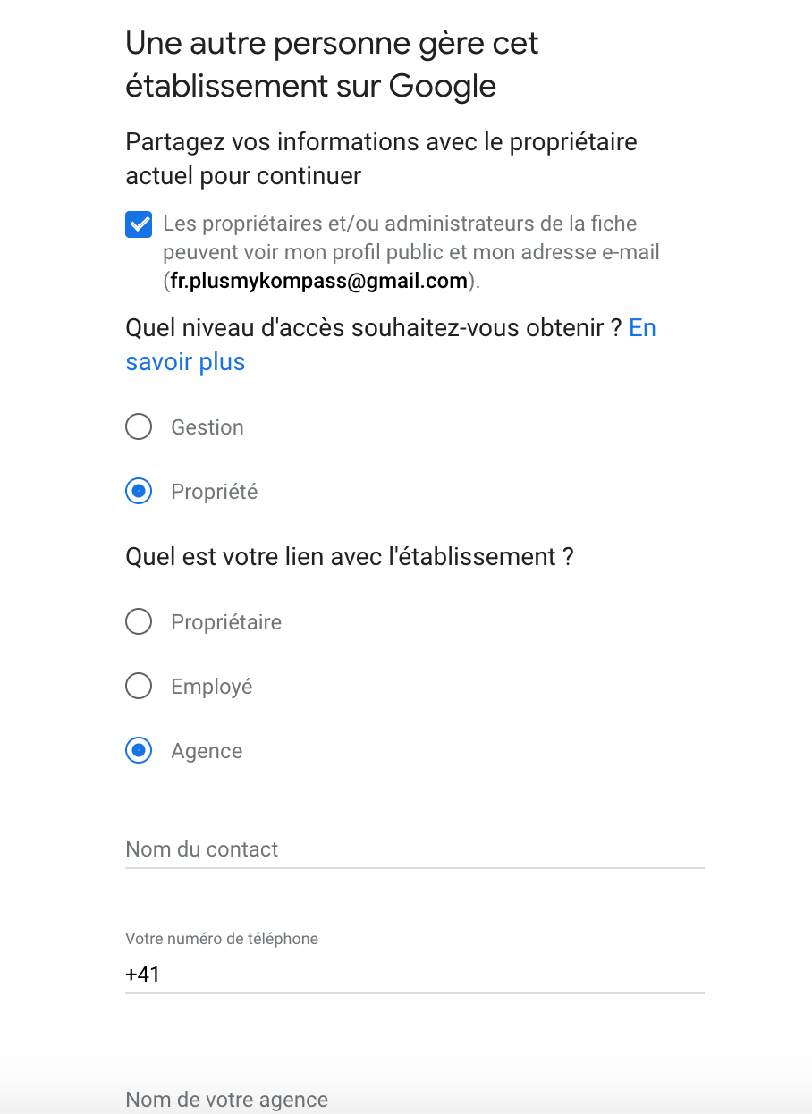The width and height of the screenshot is (812, 1114).
Task: Select the Agence radio button
Action: 139,751
